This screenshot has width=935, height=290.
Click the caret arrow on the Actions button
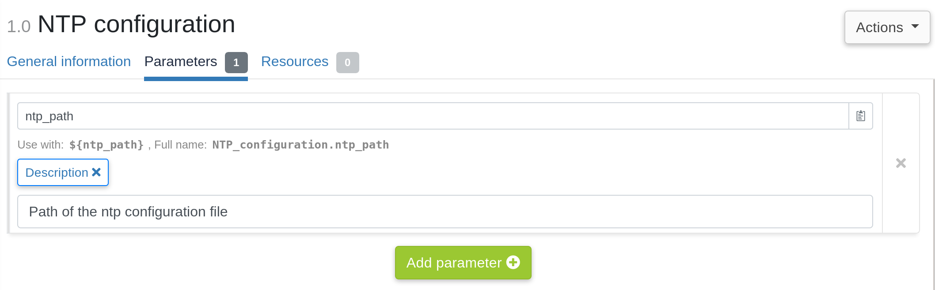pos(915,26)
